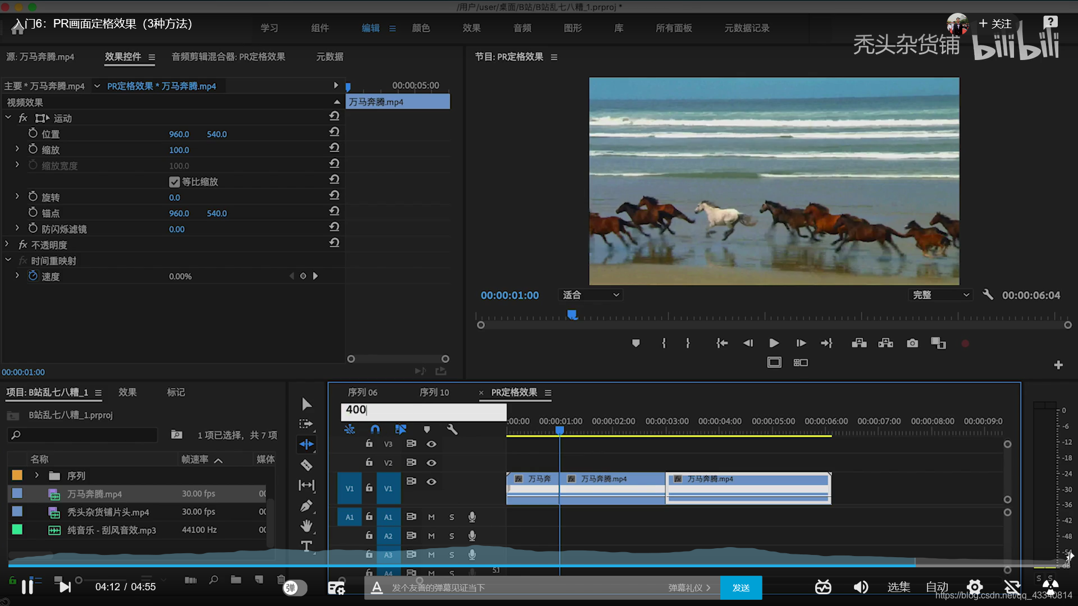
Task: Hide track V3 with eye icon
Action: point(431,444)
